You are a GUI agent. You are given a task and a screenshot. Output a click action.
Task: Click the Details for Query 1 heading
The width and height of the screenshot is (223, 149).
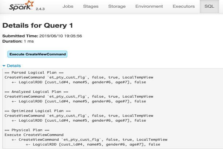[x=38, y=26]
